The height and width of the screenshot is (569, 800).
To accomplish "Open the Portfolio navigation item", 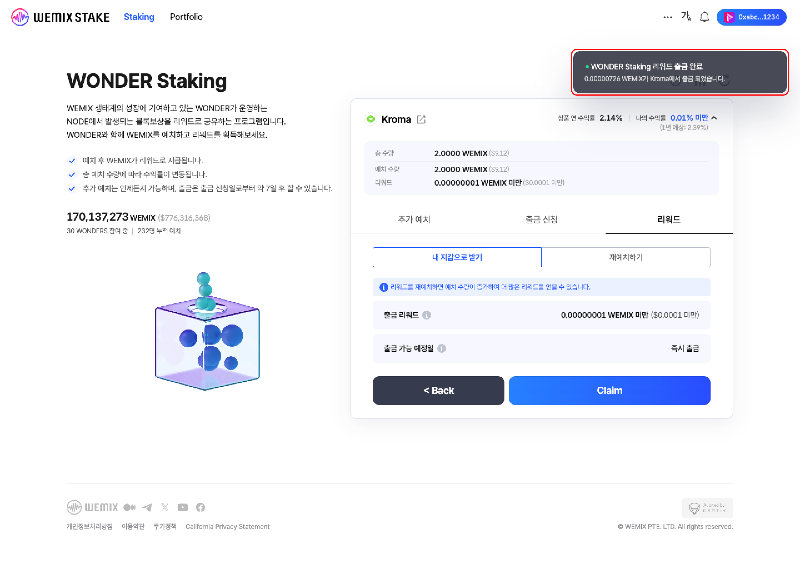I will tap(186, 17).
